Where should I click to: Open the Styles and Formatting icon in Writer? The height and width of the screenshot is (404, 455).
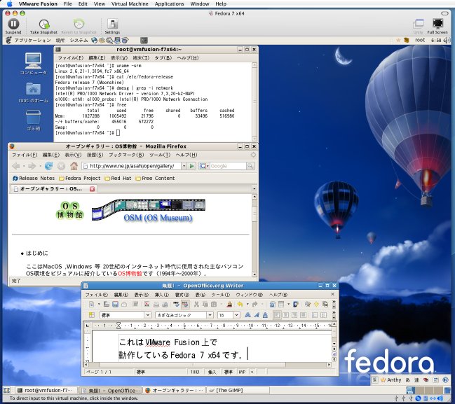pos(92,315)
